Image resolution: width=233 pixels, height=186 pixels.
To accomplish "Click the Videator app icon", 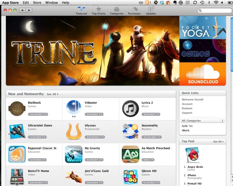I will [74, 109].
